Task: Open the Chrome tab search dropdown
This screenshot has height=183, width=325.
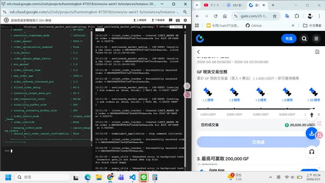Action: pyautogui.click(x=197, y=5)
